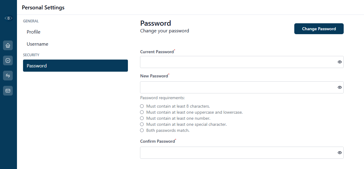The width and height of the screenshot is (364, 169).
Task: Click the one number requirement circle
Action: (x=142, y=118)
